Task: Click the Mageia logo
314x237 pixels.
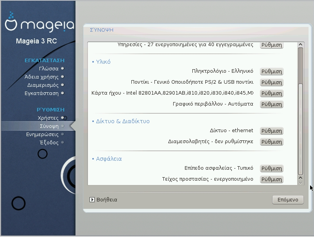Action: [39, 22]
